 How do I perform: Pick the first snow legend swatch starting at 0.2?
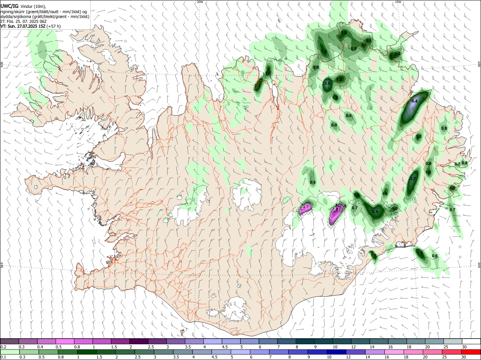(9, 341)
